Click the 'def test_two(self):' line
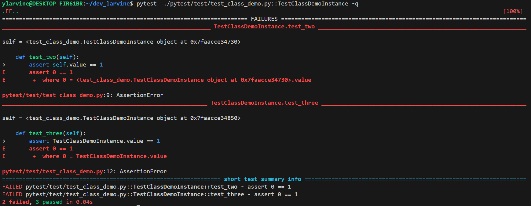This screenshot has height=206, width=531. [47, 57]
